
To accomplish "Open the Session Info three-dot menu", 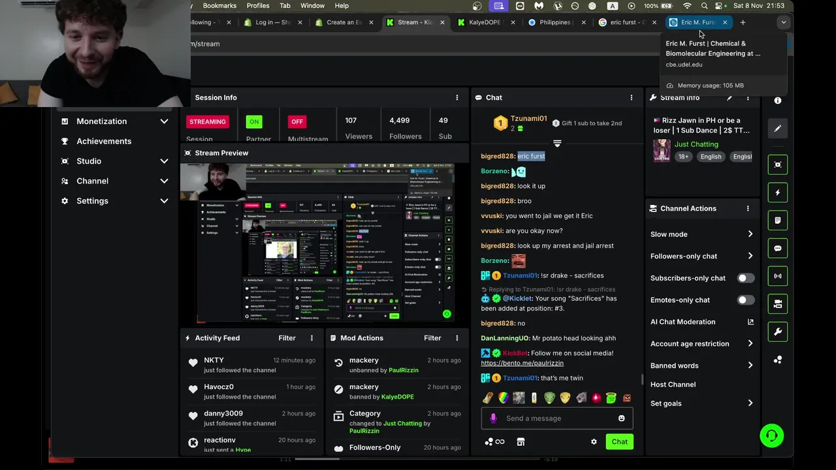I will point(457,97).
